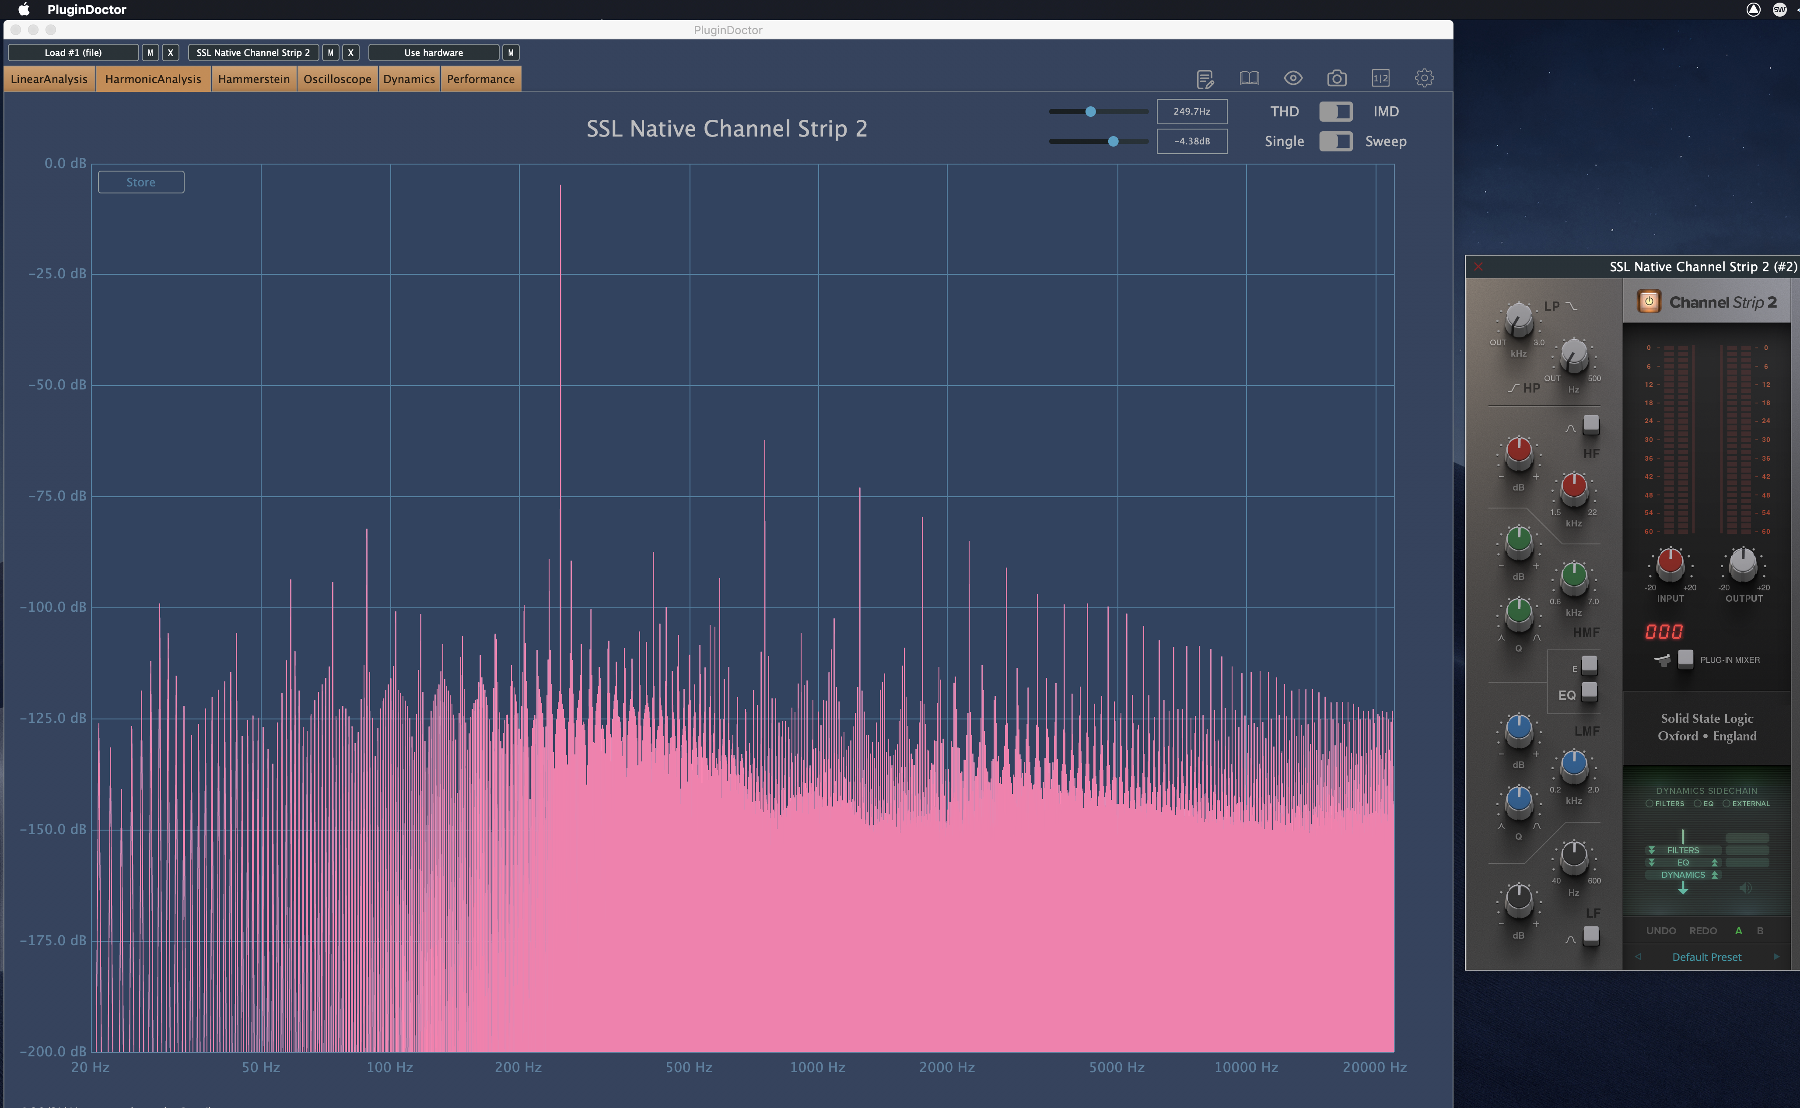Click the 1|2 compare icon
Viewport: 1800px width, 1108px height.
(x=1380, y=78)
